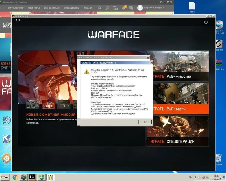Image resolution: width=226 pixels, height=181 pixels.
Task: Show hidden tray icons arrow
Action: coord(195,177)
